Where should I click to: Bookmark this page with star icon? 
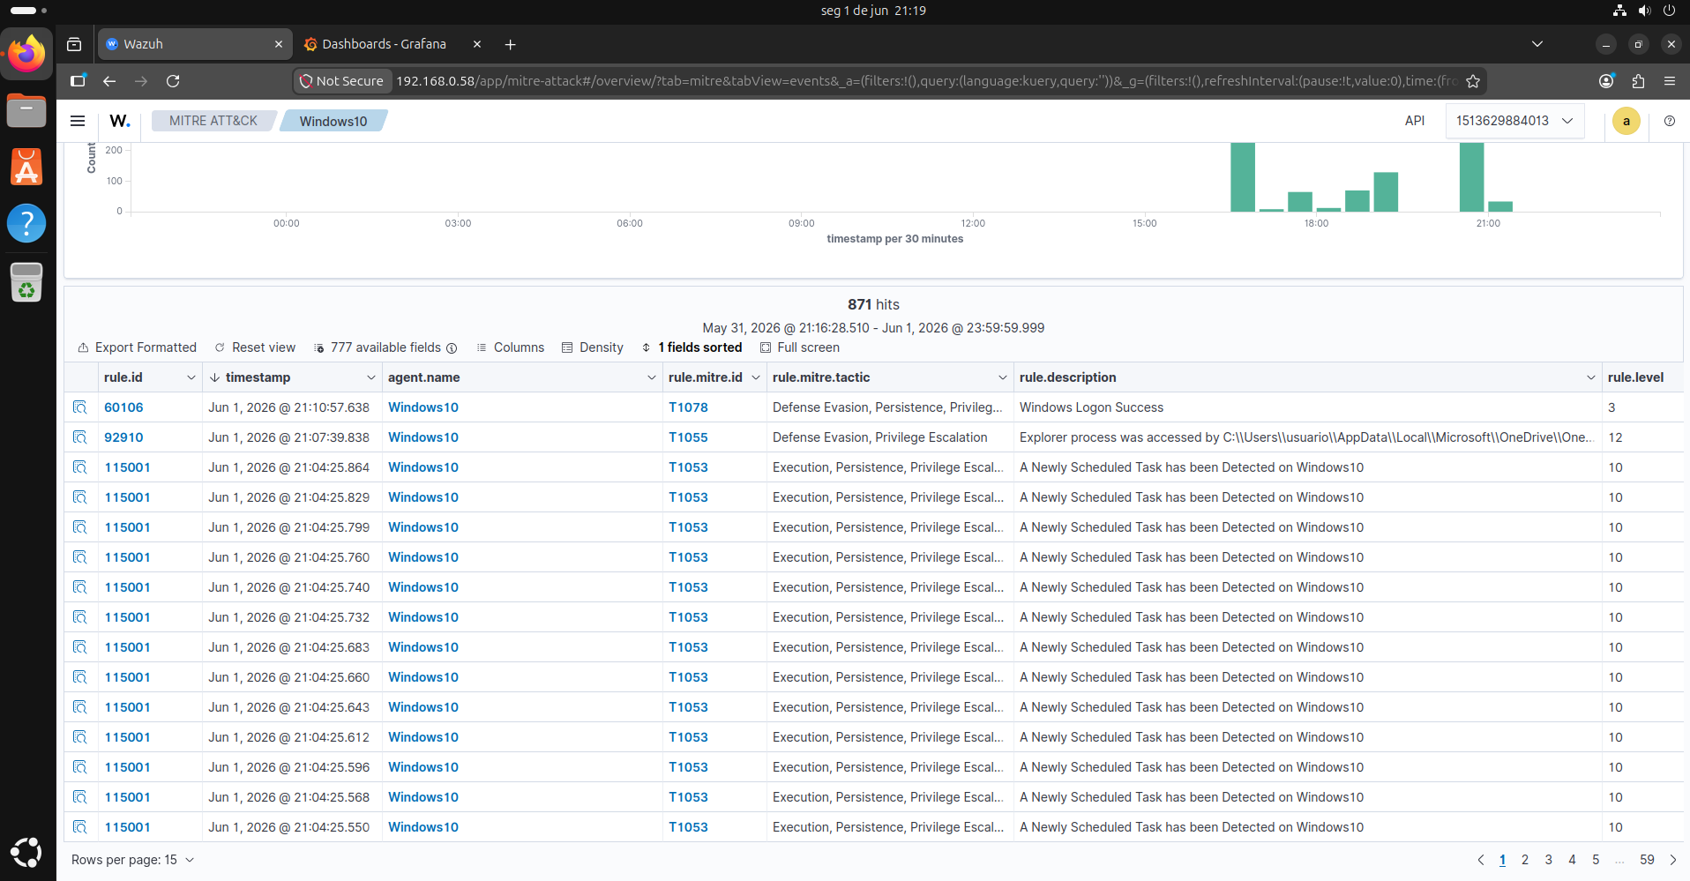point(1472,81)
